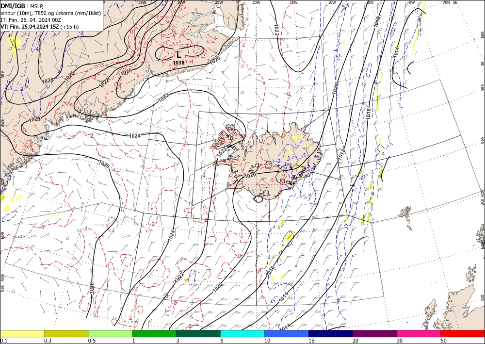Click the DMI/IGB title text
The width and height of the screenshot is (485, 344).
pos(13,5)
